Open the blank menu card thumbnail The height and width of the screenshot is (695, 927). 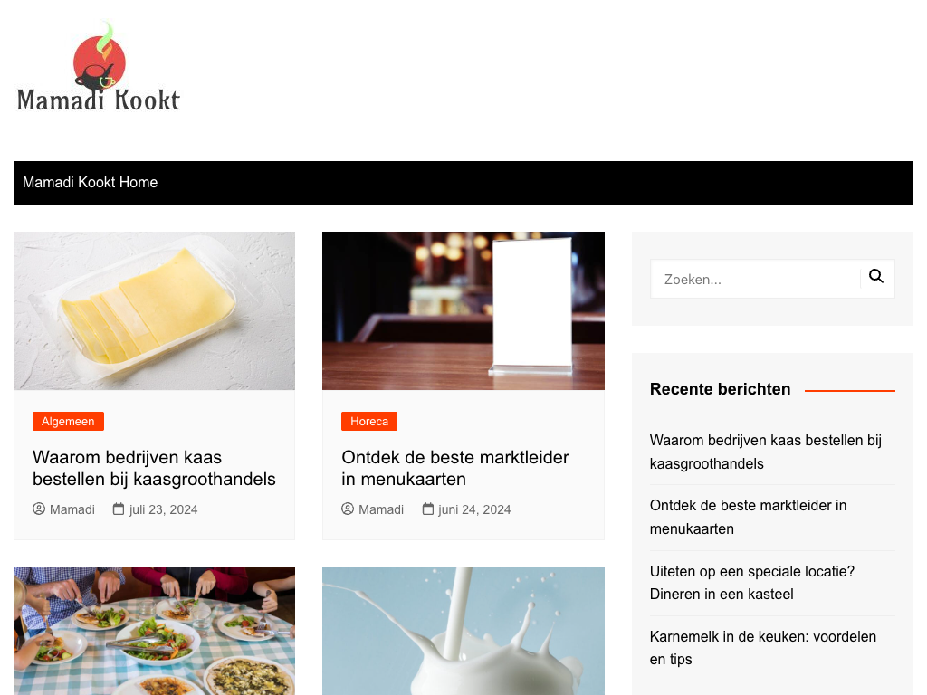pyautogui.click(x=463, y=311)
